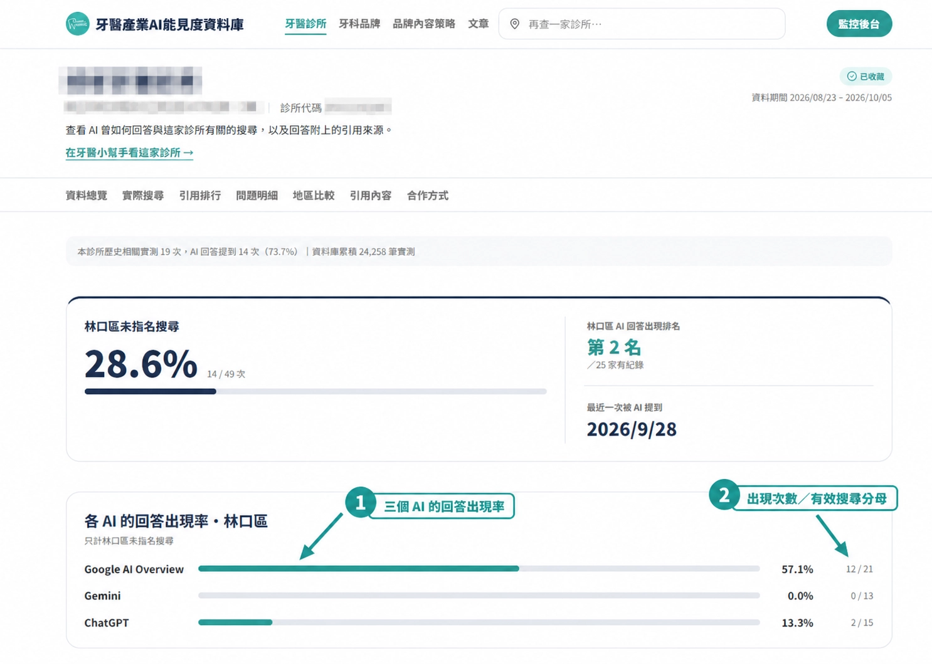The image size is (932, 664).
Task: Click the location pin icon in search box
Action: pos(514,24)
